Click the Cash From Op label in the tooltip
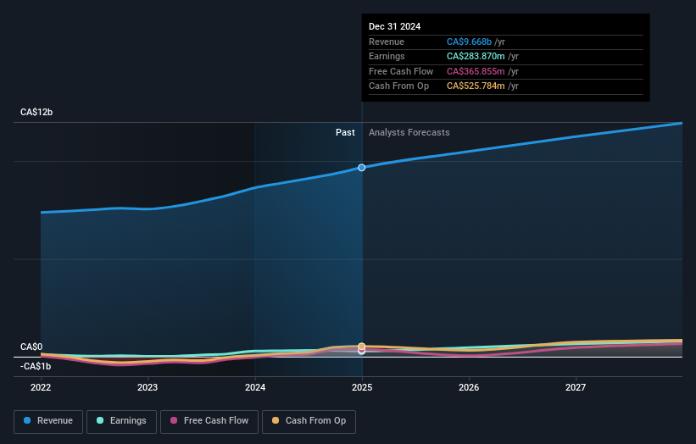This screenshot has height=444, width=696. (398, 86)
